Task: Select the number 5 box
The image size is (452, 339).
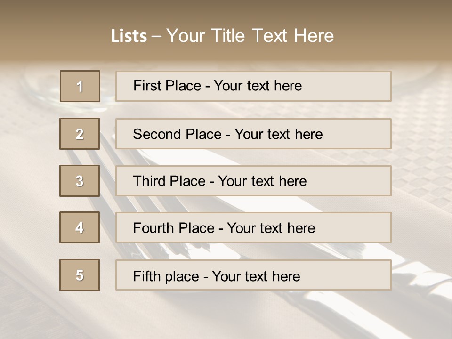Action: coord(80,274)
